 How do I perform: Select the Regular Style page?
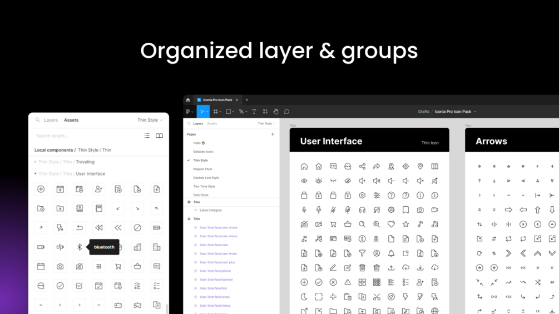tap(202, 169)
